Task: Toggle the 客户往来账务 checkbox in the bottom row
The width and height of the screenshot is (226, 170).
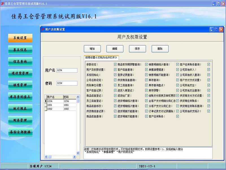Action: pyautogui.click(x=177, y=116)
